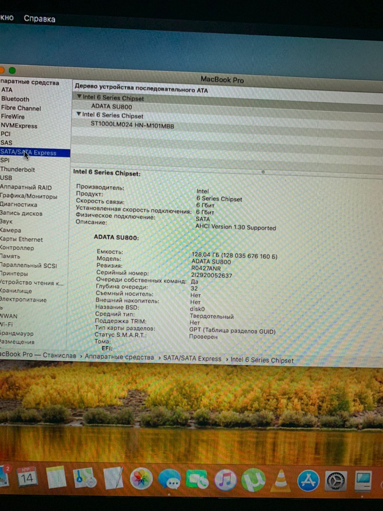Select Брандмауэр in the sidebar
The width and height of the screenshot is (383, 511).
pyautogui.click(x=17, y=333)
